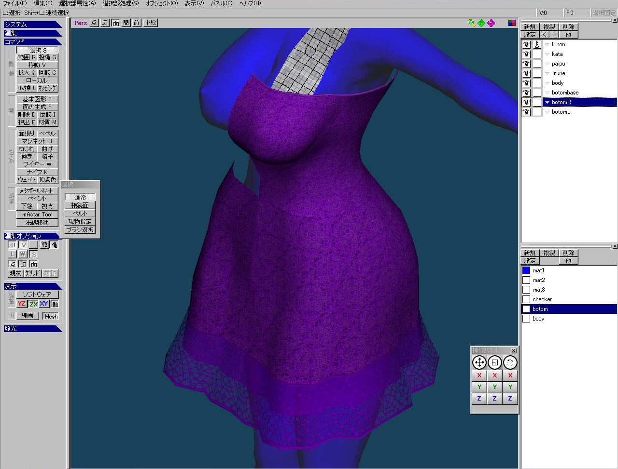
Task: Click the move icon in the operation panel
Action: click(479, 362)
